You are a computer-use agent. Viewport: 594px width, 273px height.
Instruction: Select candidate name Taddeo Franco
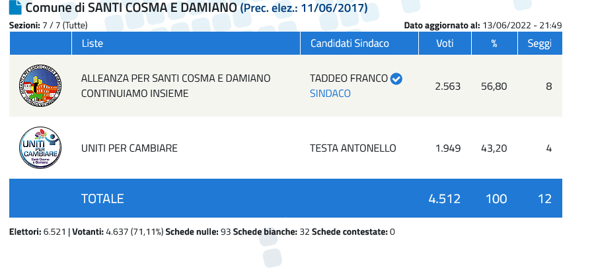click(348, 78)
